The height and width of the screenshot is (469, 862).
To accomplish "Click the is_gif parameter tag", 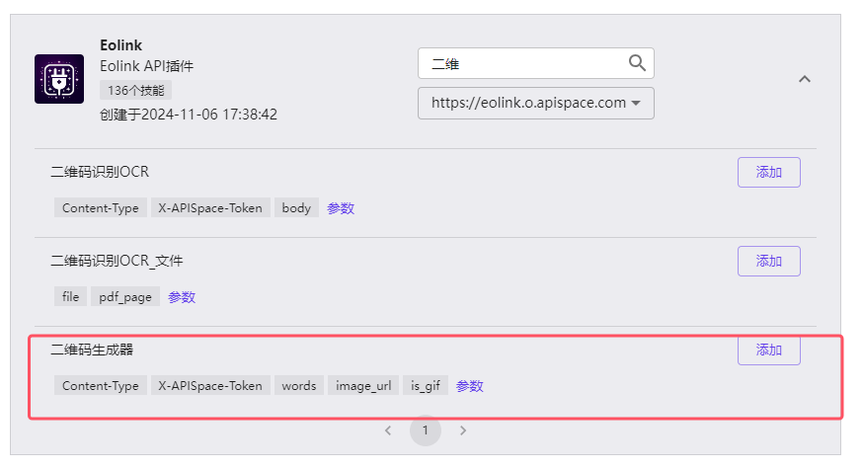I will click(x=426, y=385).
